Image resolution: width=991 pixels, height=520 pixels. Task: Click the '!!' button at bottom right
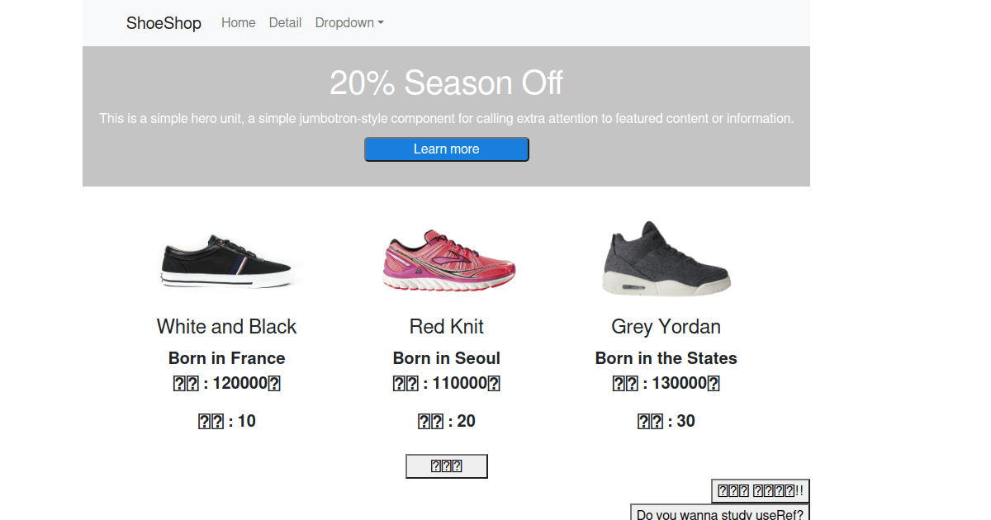click(760, 490)
